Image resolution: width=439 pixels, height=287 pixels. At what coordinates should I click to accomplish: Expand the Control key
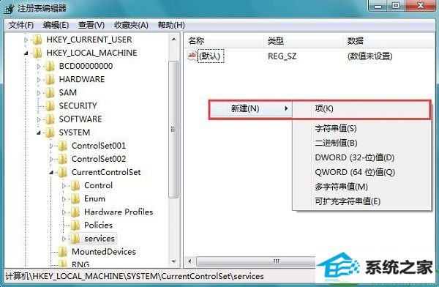(x=64, y=186)
